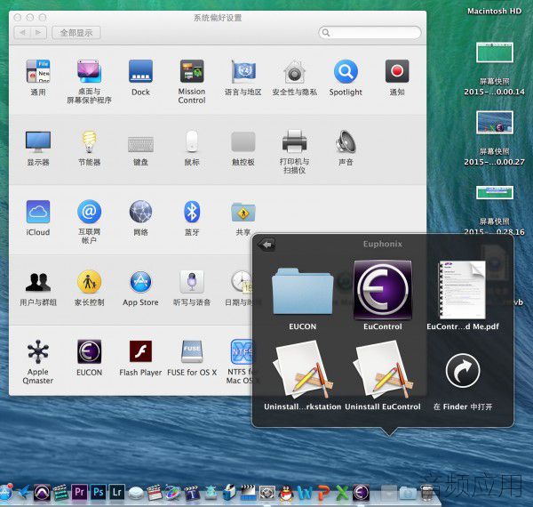Open Lightroom from the Dock
533x507 pixels.
(x=117, y=492)
